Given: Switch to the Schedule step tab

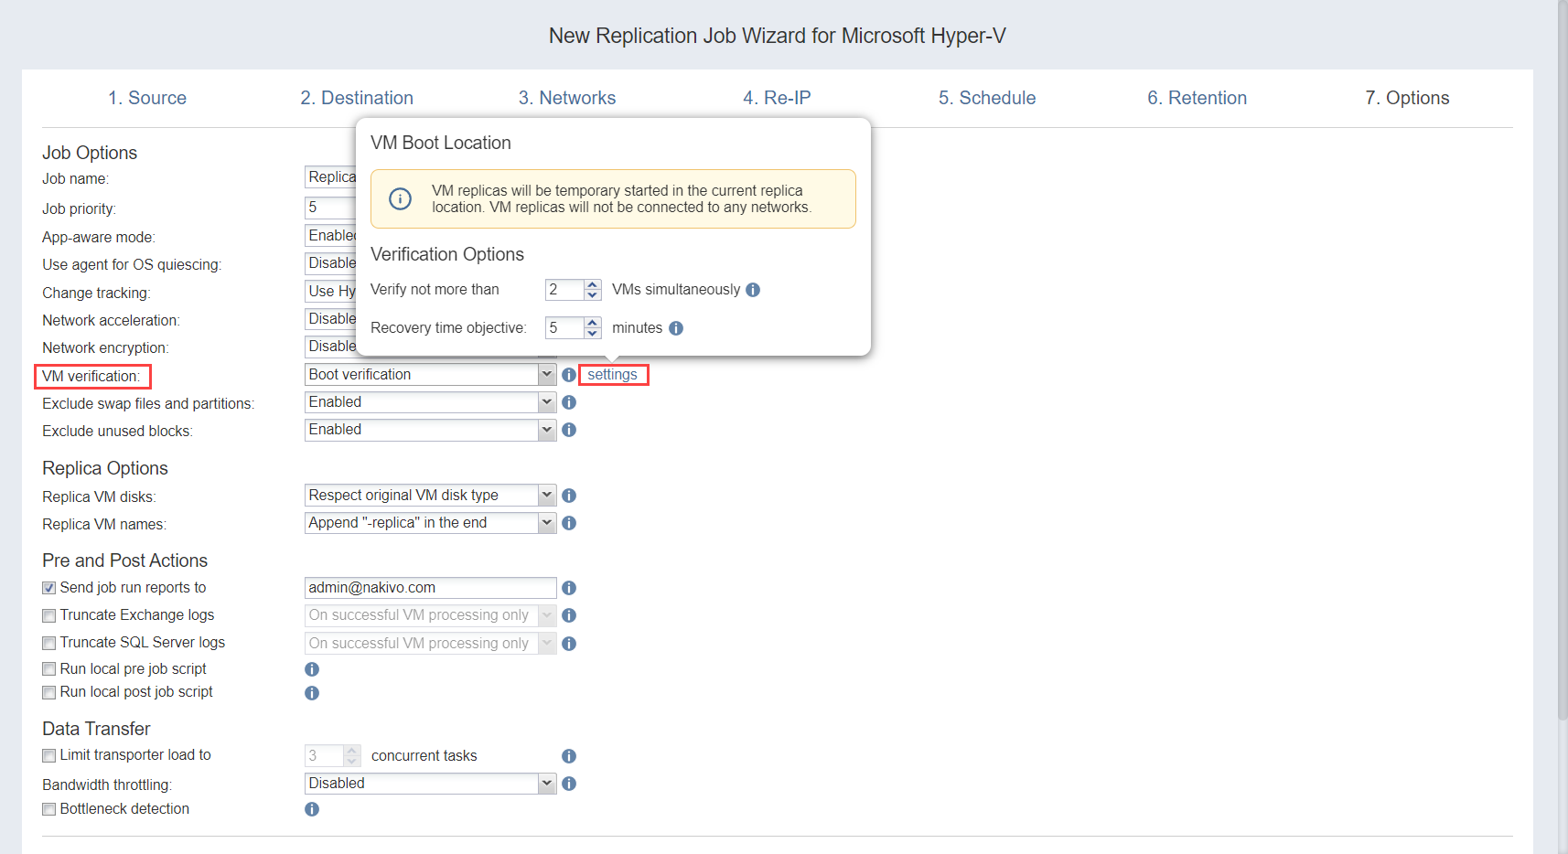Looking at the screenshot, I should coord(987,98).
